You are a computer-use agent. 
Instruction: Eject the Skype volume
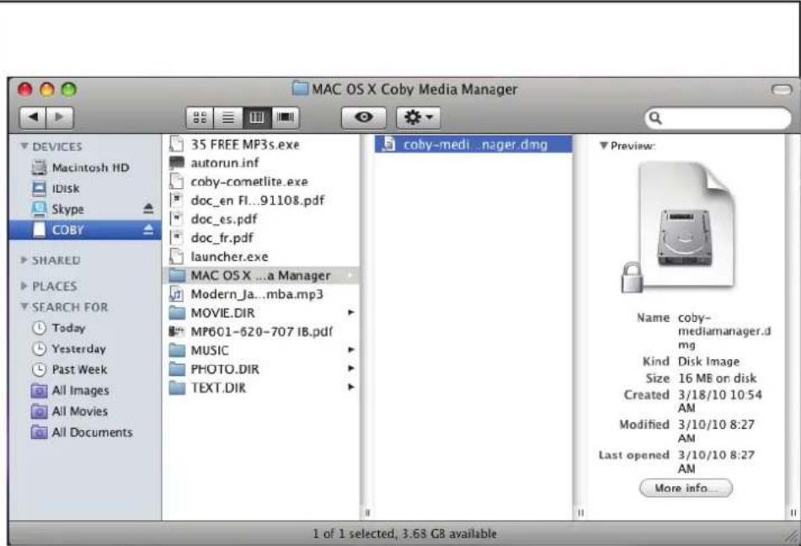[148, 209]
